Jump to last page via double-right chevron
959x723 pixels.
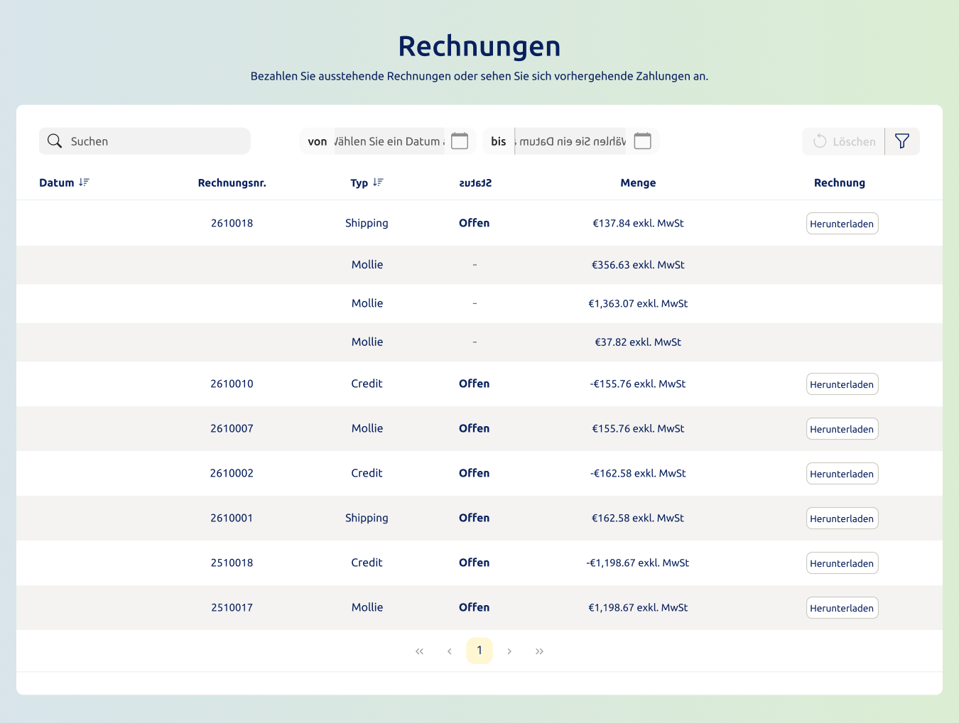(539, 651)
